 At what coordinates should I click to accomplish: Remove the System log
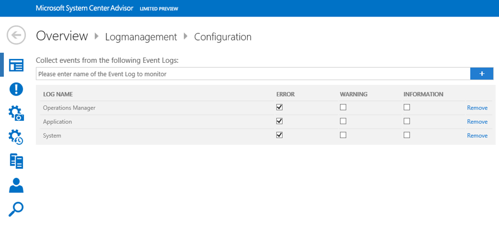pos(477,135)
